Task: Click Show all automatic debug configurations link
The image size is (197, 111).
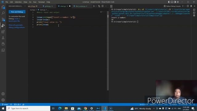Action: 17,26
